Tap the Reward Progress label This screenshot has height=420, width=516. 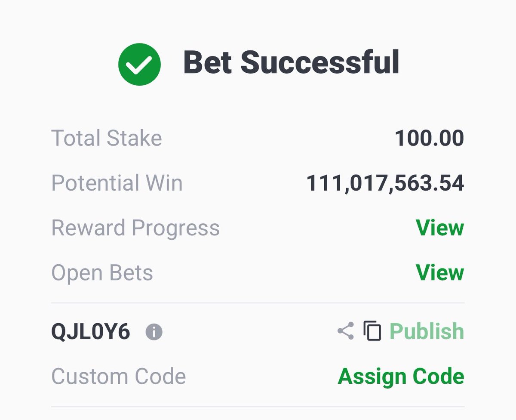click(x=135, y=228)
